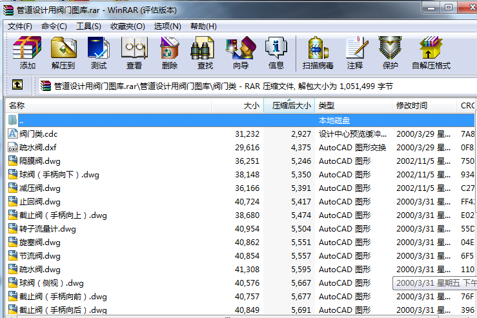The height and width of the screenshot is (318, 477).
Task: Click the packed size value 5,391
Action: point(301,188)
